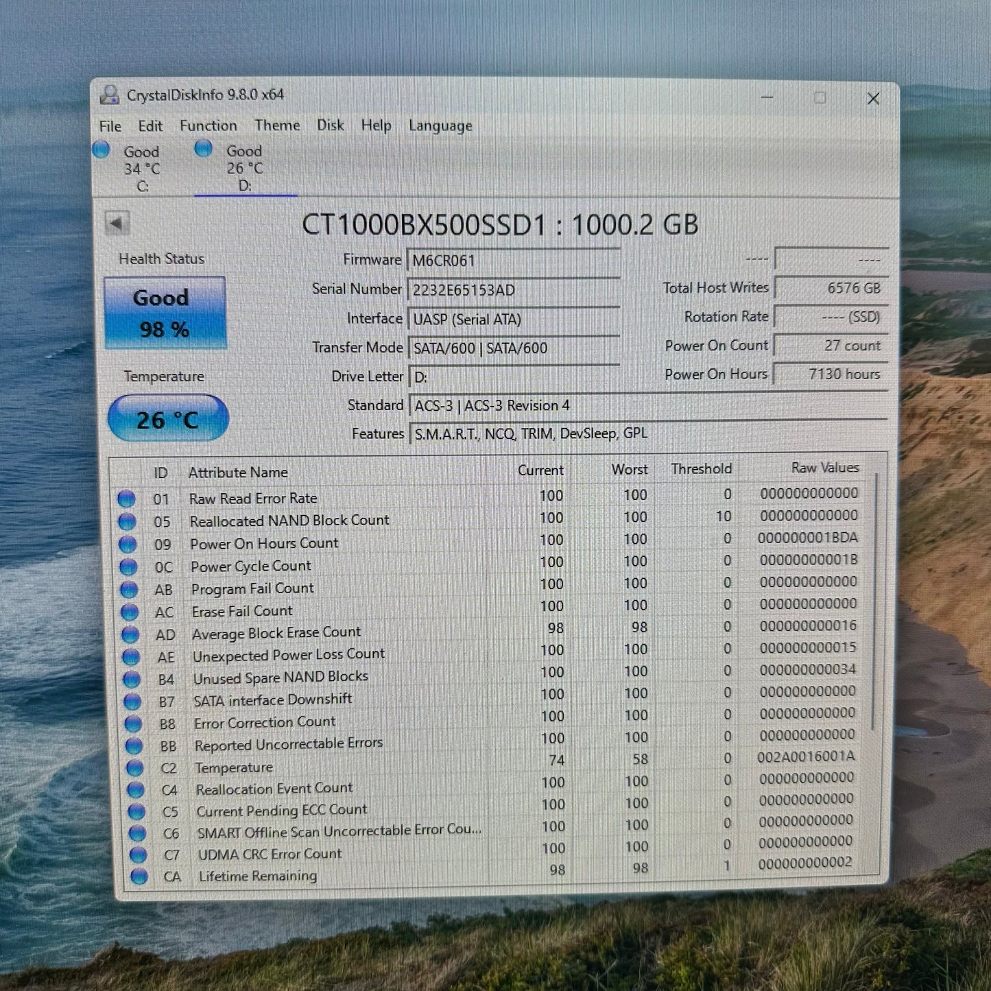This screenshot has width=991, height=991.
Task: Click the Attribute Name column header
Action: pos(238,473)
